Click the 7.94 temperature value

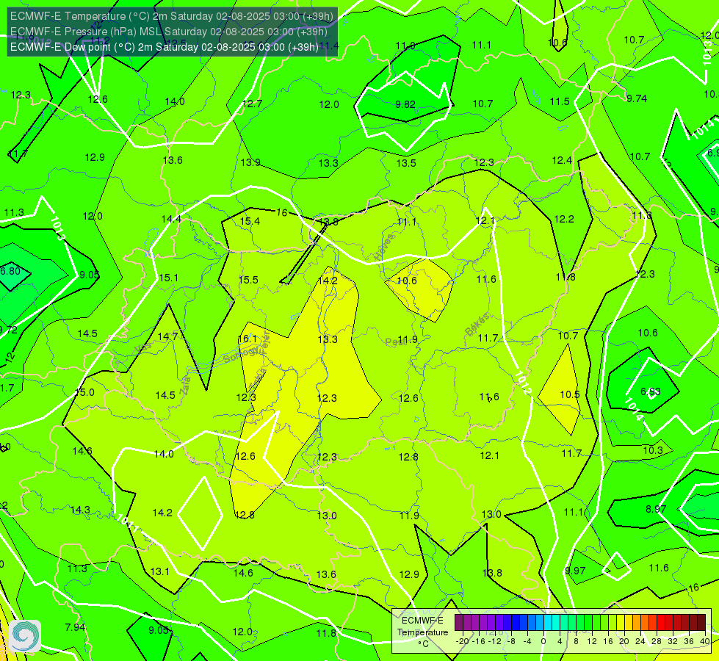pos(75,627)
